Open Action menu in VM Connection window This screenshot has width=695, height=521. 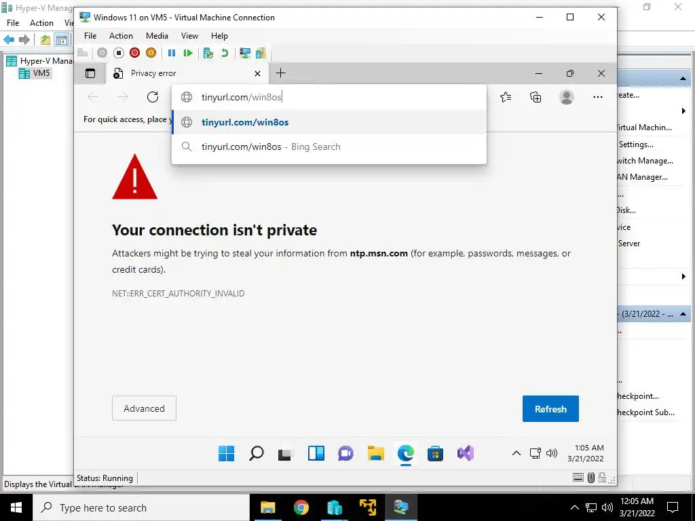coord(121,36)
